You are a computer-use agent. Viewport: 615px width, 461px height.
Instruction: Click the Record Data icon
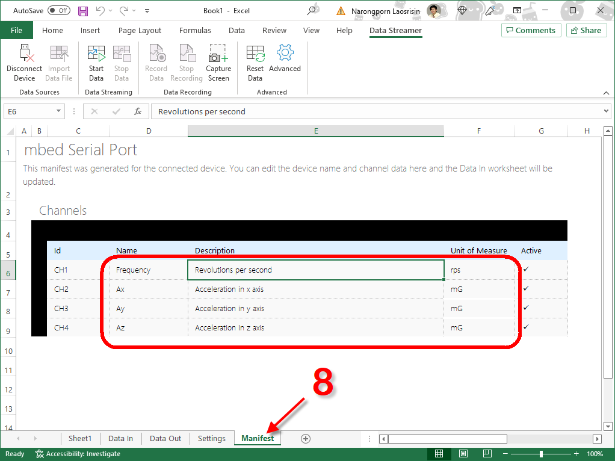[157, 53]
